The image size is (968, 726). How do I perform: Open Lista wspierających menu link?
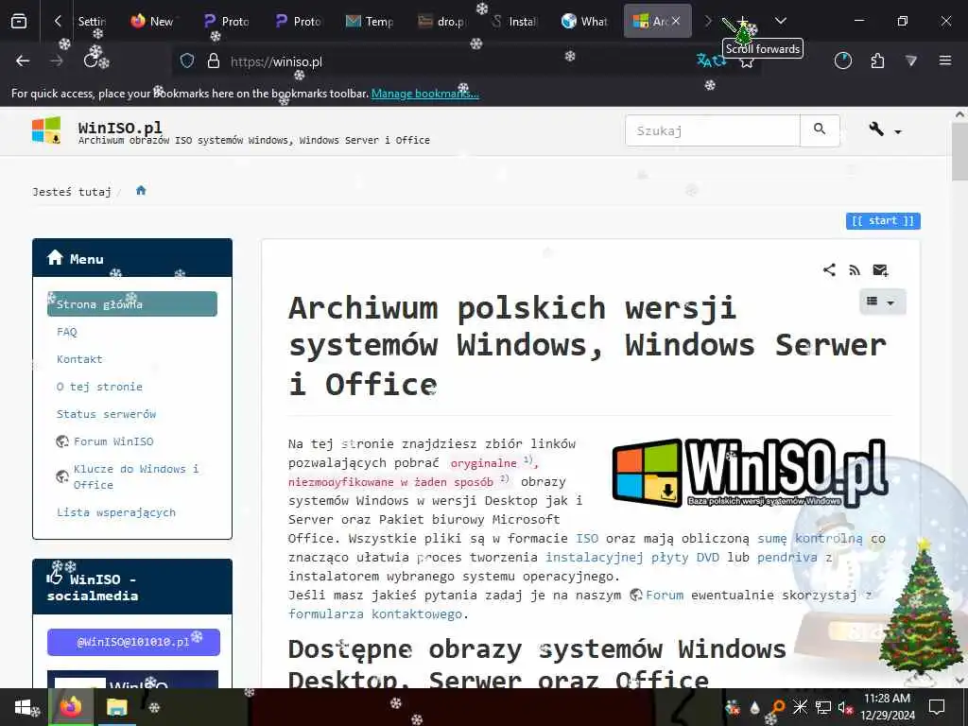pos(116,512)
